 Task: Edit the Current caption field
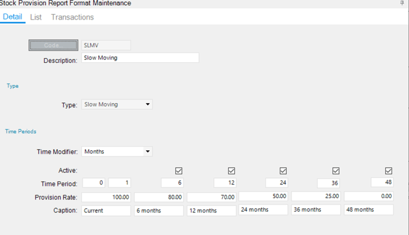click(106, 211)
